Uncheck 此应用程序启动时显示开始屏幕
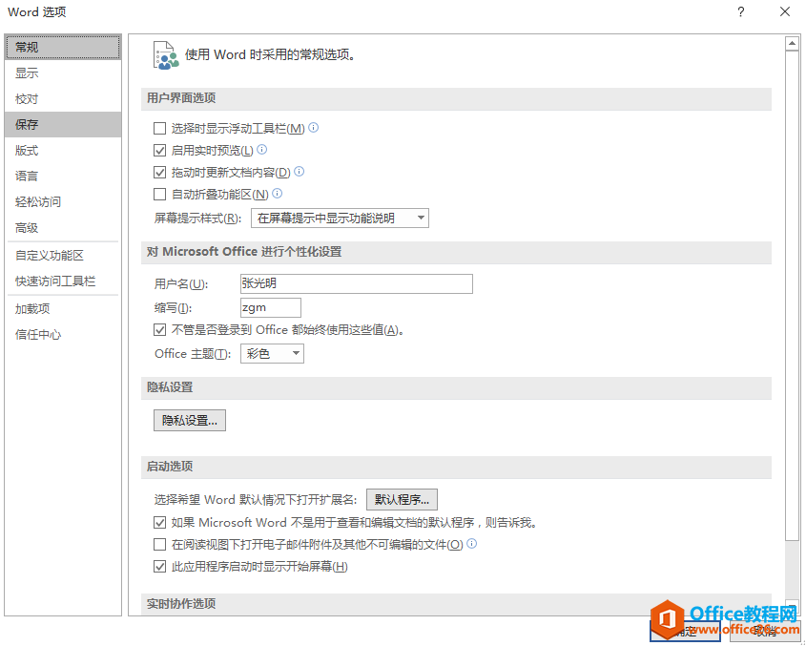Image resolution: width=806 pixels, height=646 pixels. pos(160,567)
